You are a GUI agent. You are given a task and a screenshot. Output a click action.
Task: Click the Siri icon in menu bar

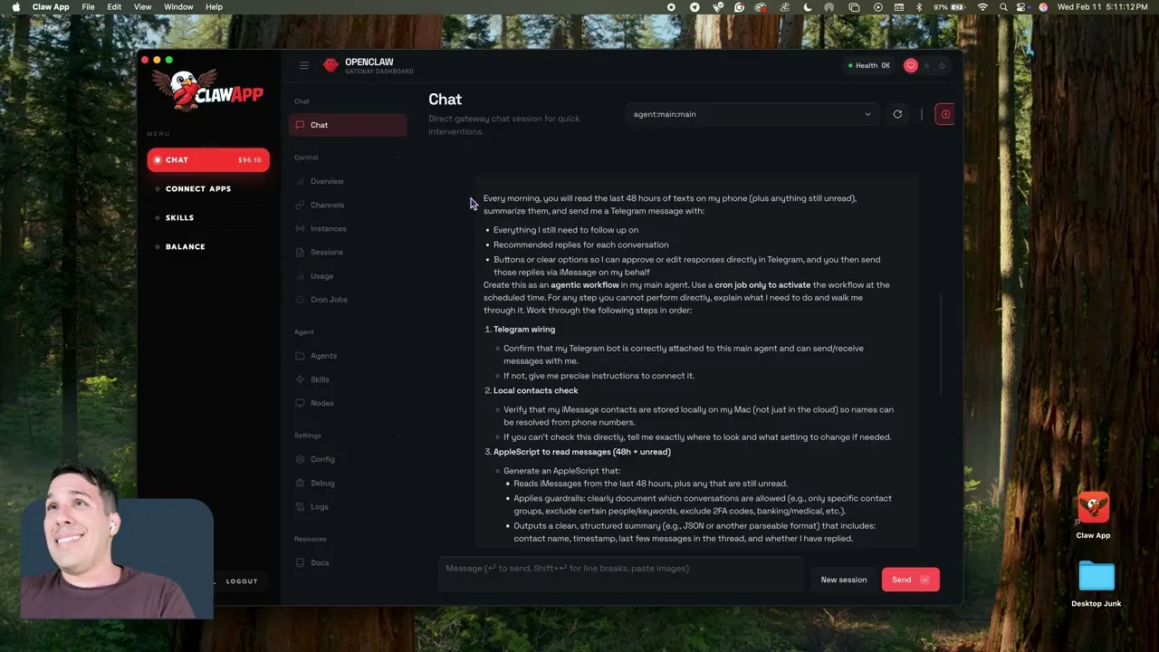tap(1043, 7)
